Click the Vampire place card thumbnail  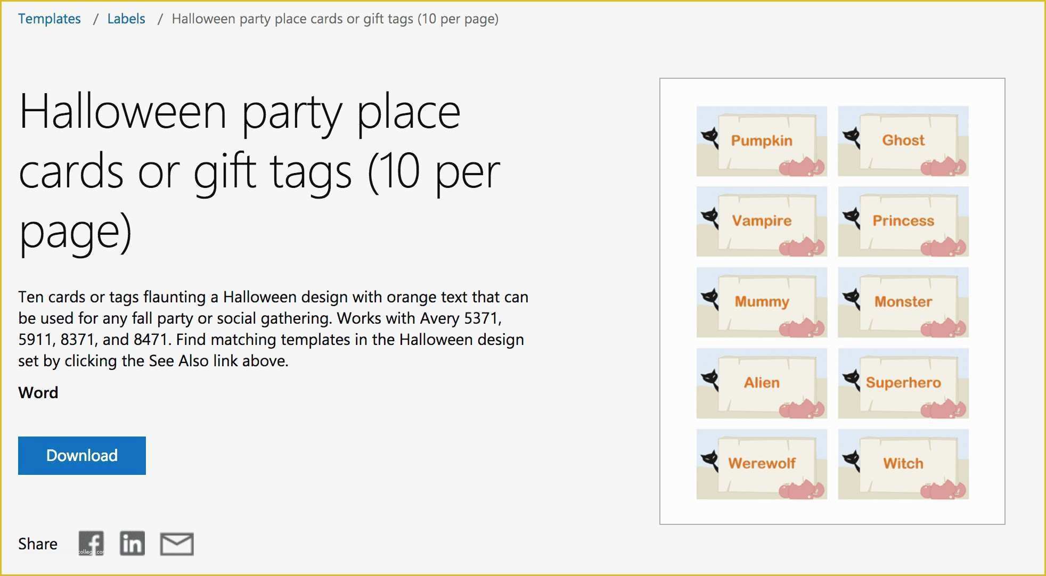coord(762,221)
